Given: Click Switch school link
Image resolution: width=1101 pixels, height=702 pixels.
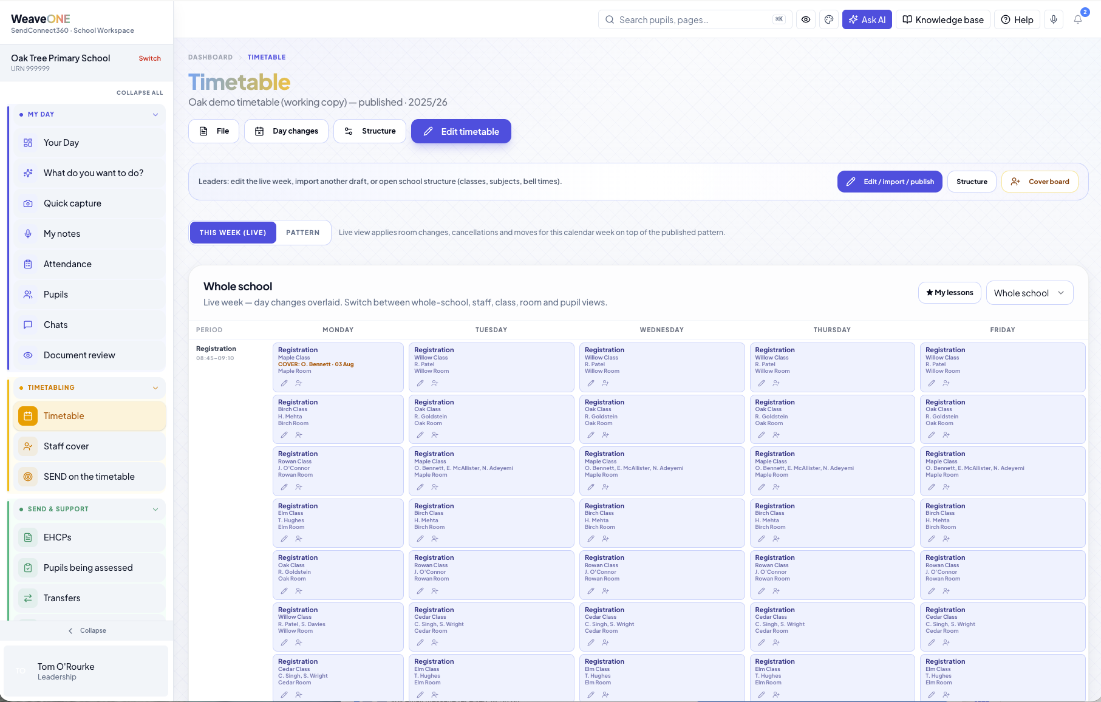Looking at the screenshot, I should click(x=149, y=58).
